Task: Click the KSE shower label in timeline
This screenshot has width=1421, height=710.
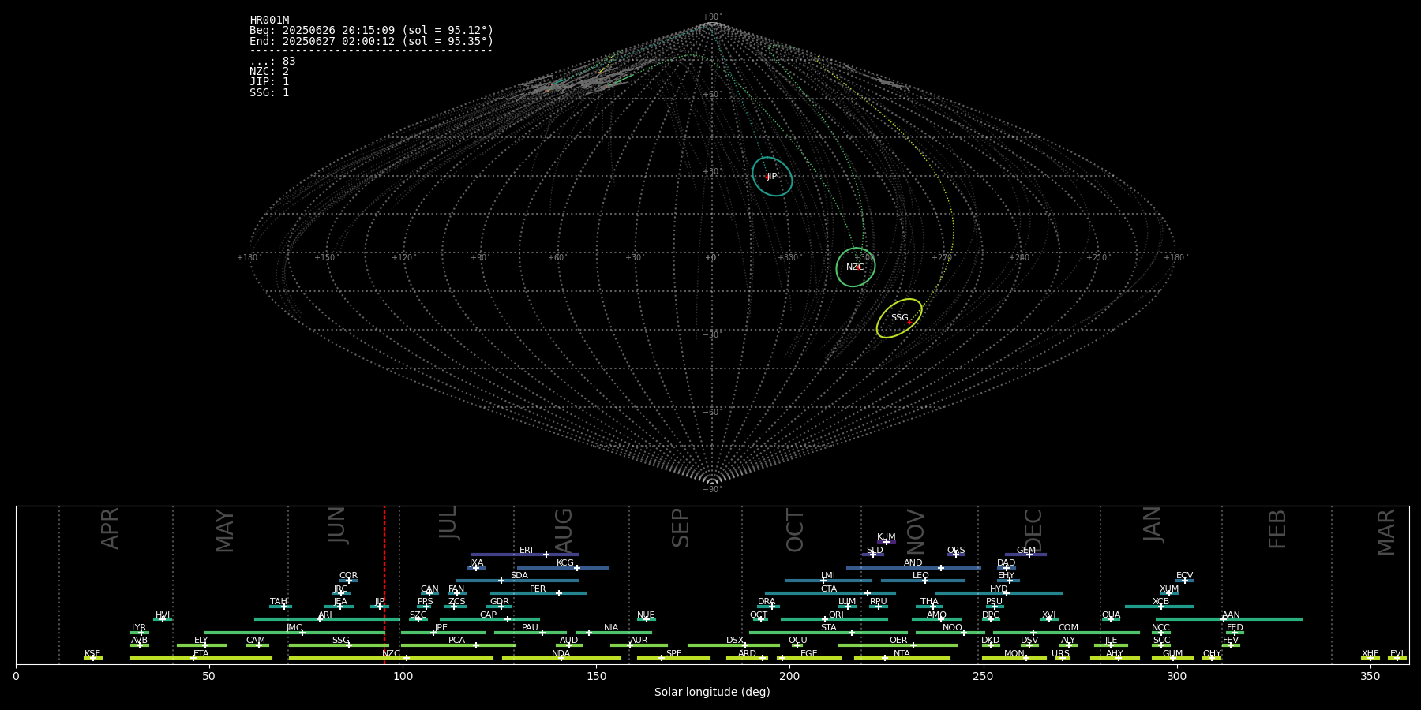Action: click(92, 654)
